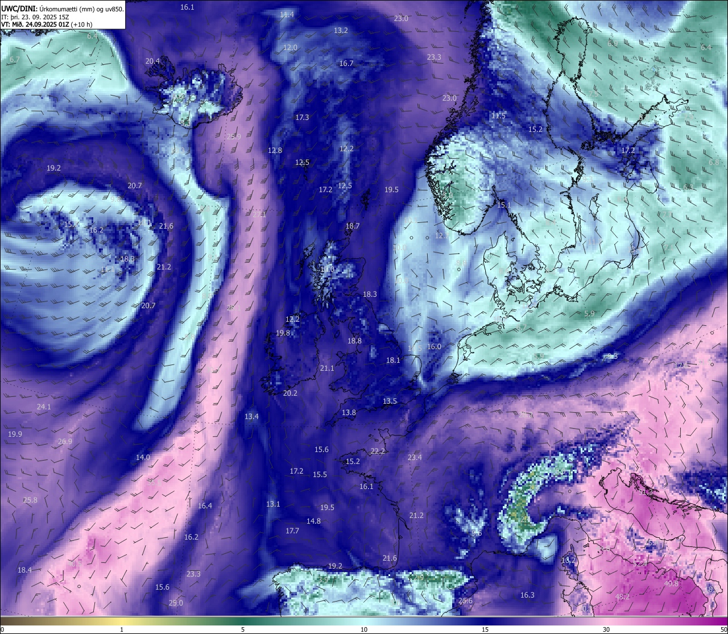Click the map value 13.1
The height and width of the screenshot is (634, 728).
pyautogui.click(x=273, y=504)
